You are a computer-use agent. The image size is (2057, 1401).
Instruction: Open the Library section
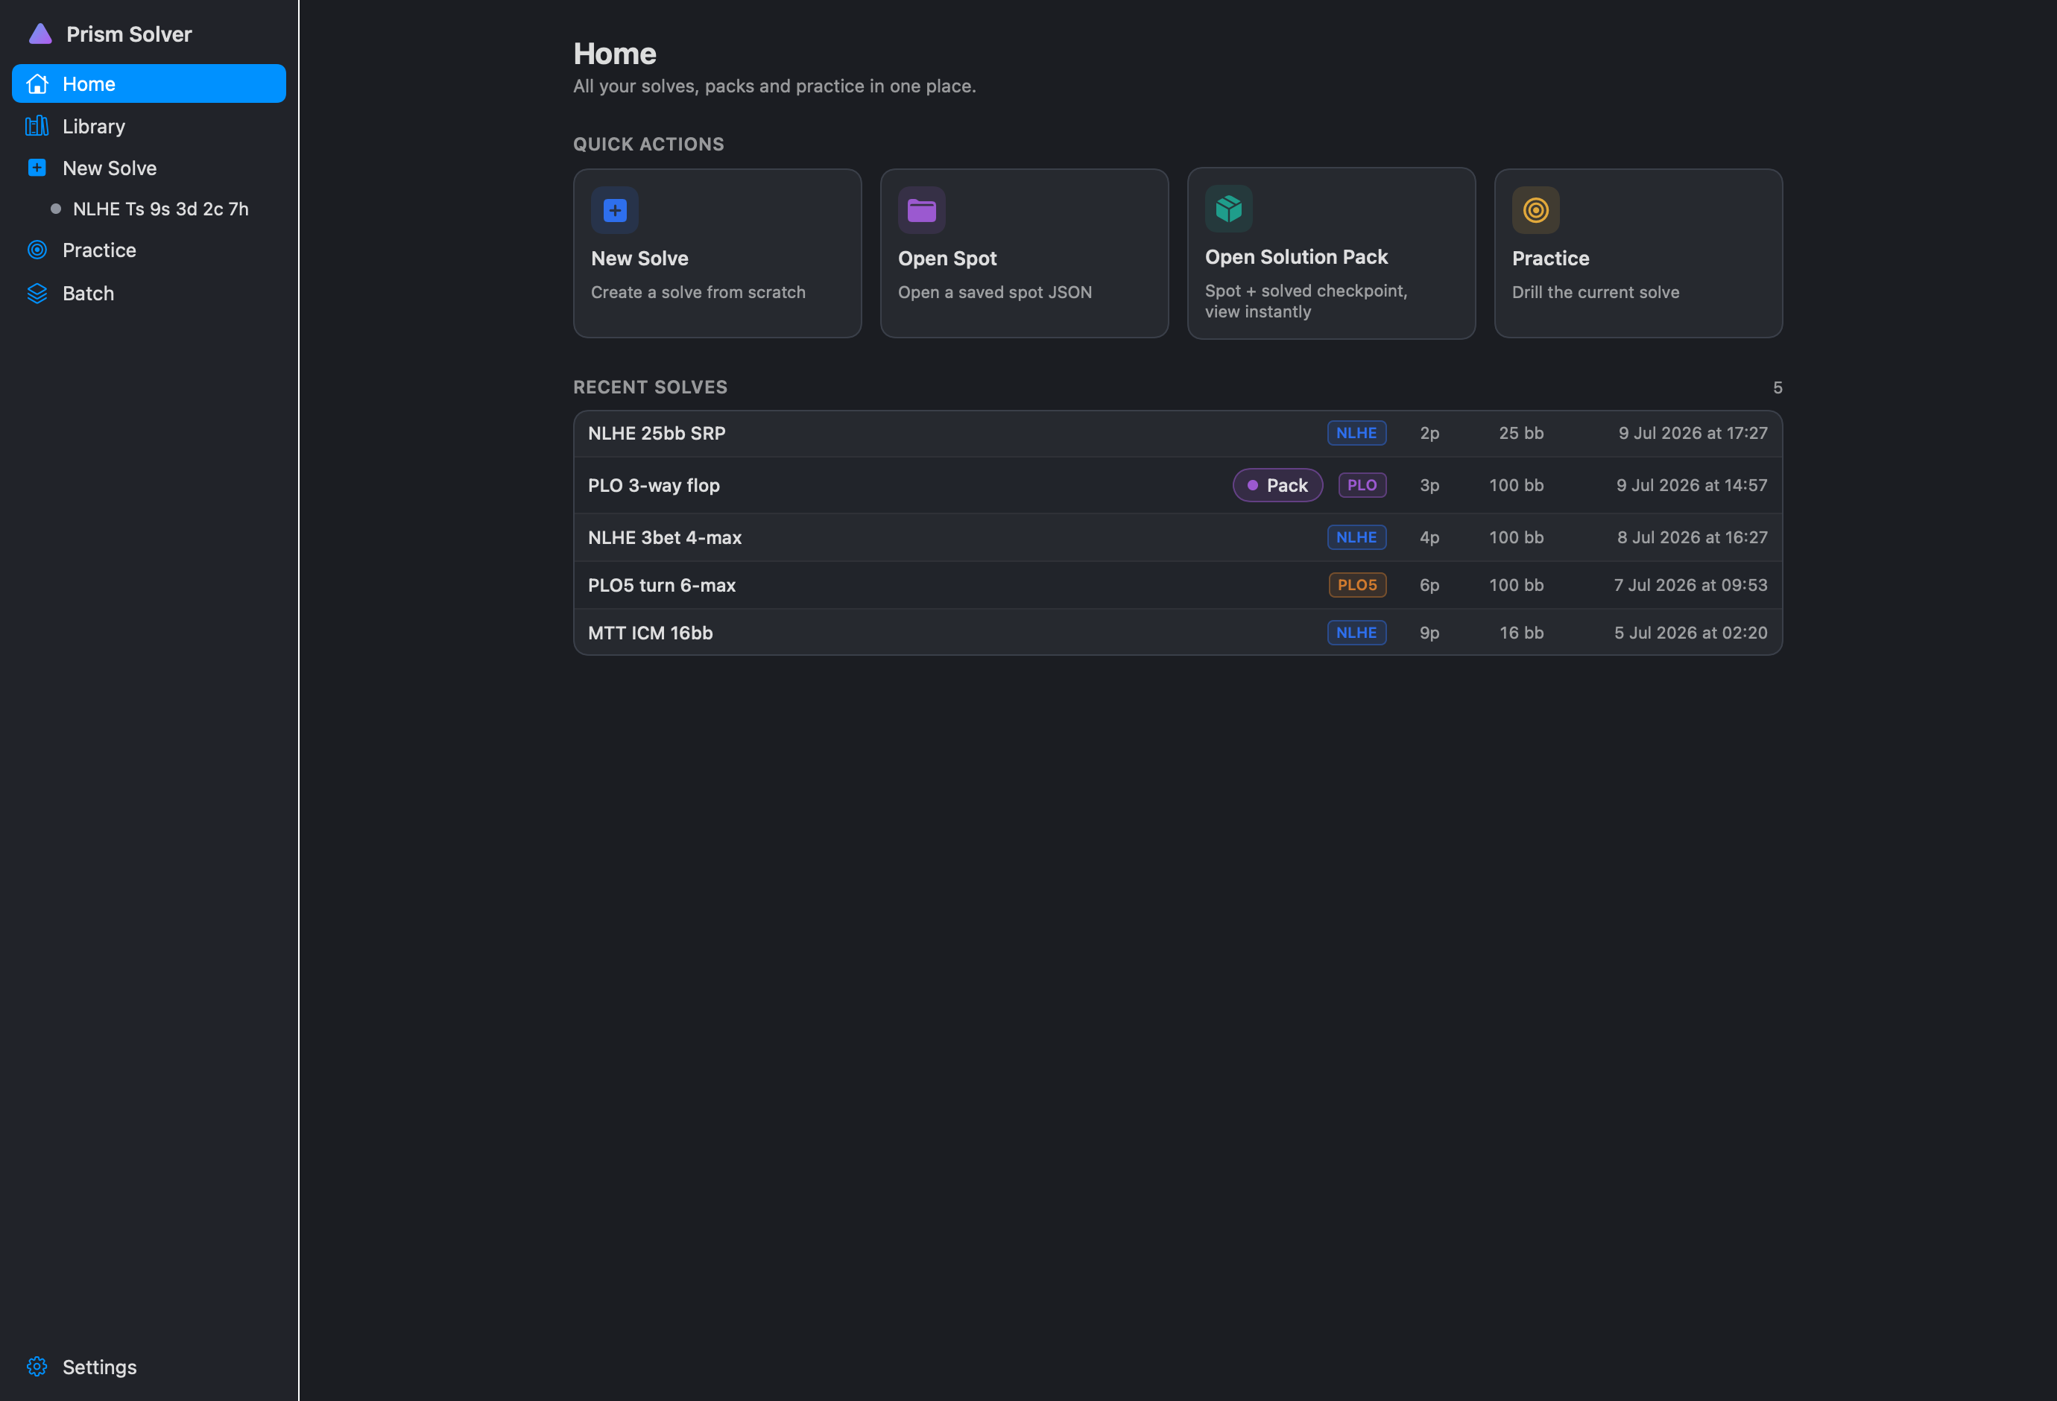tap(149, 126)
